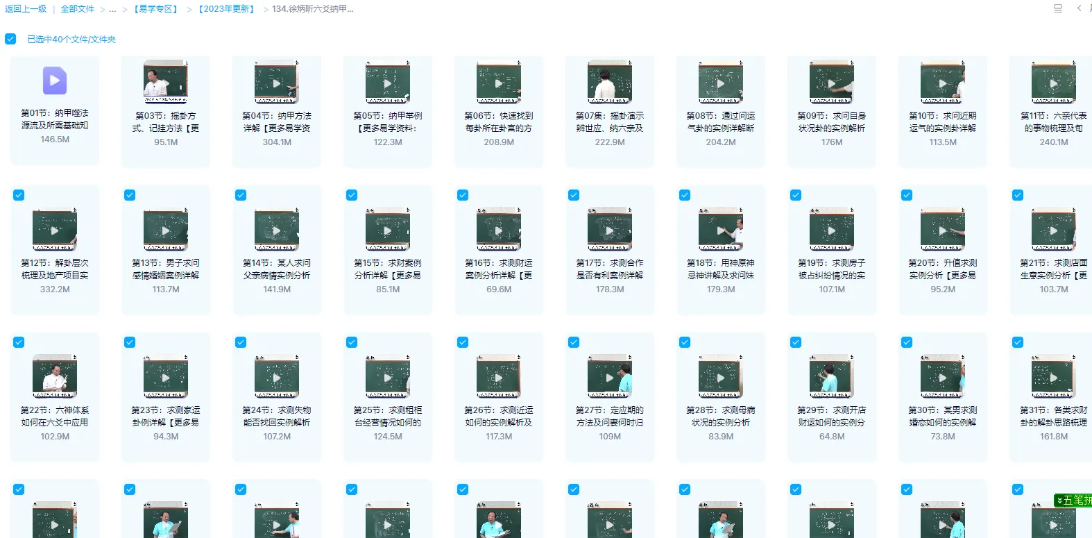The height and width of the screenshot is (538, 1092).
Task: Uncheck the 第13节 男子求问 file checkbox
Action: (x=130, y=195)
